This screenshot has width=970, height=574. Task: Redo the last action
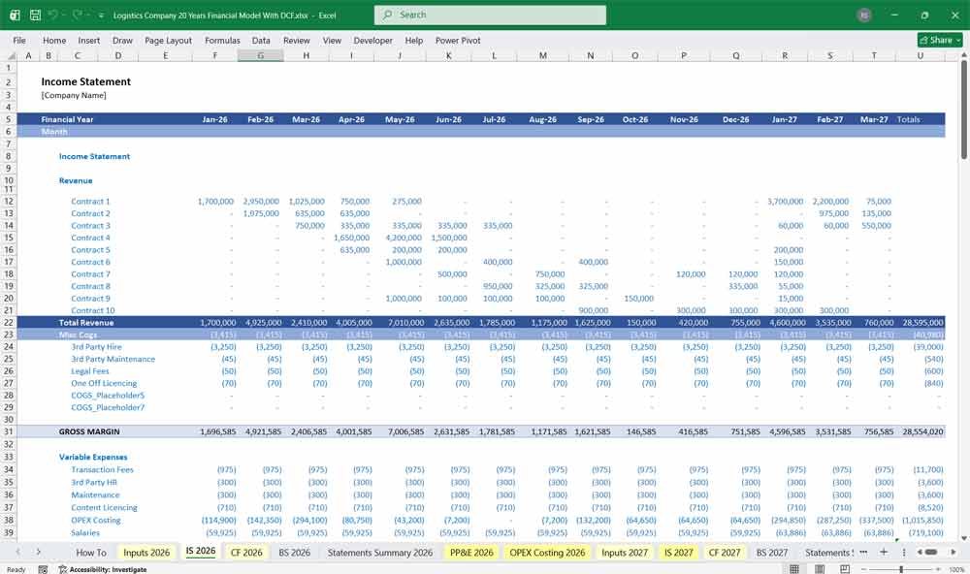pos(77,15)
